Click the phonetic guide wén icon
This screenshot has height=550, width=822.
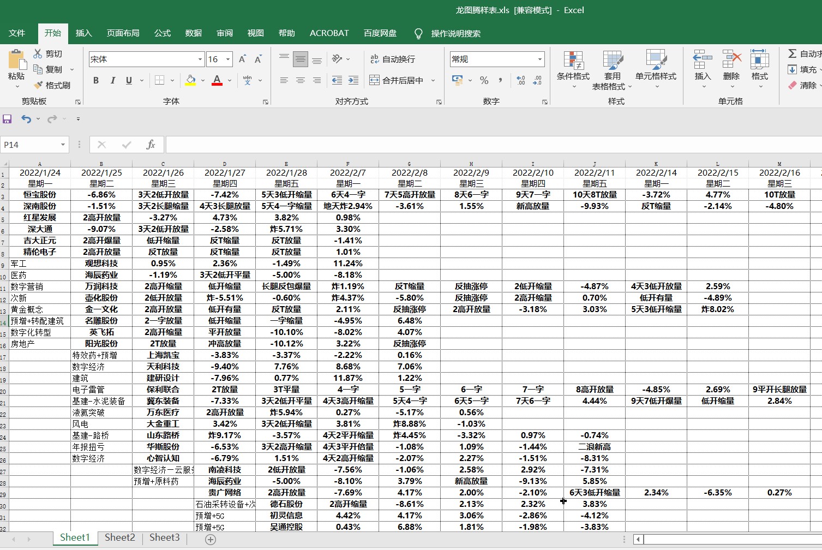tap(248, 80)
